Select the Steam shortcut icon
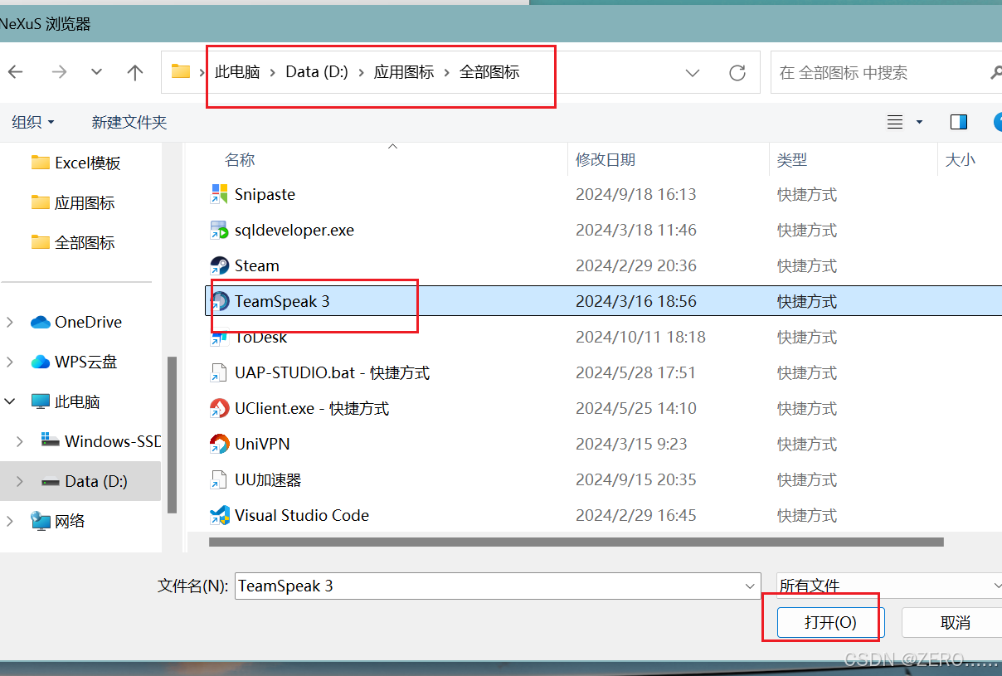Viewport: 1002px width, 676px height. [x=219, y=266]
